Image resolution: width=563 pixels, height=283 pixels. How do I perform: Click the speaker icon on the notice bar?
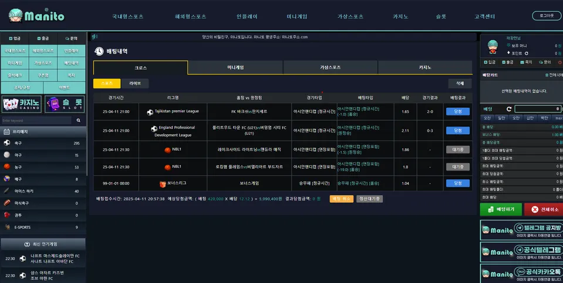(95, 36)
